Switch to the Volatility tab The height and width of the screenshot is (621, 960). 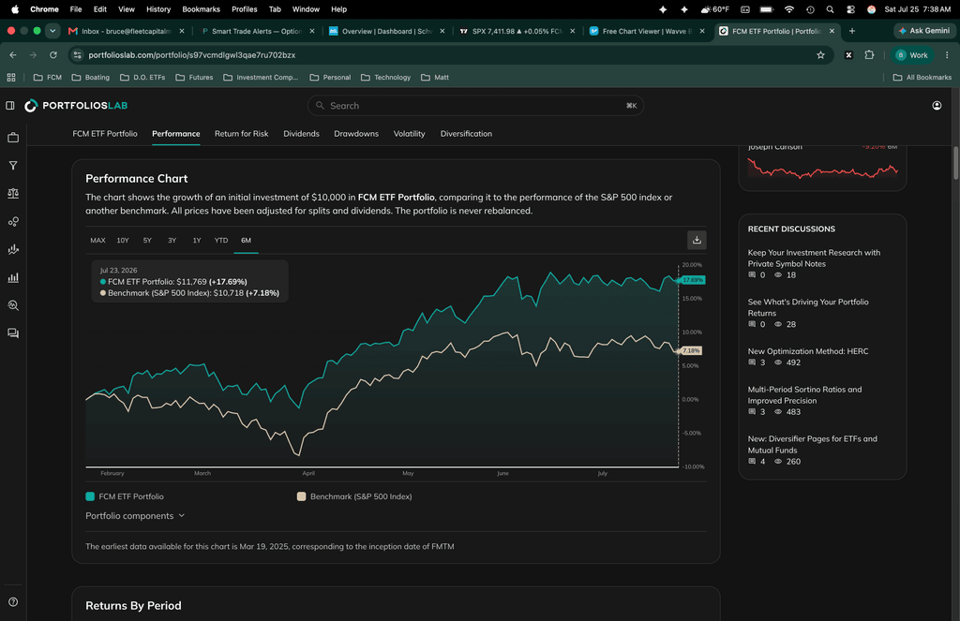click(x=409, y=133)
